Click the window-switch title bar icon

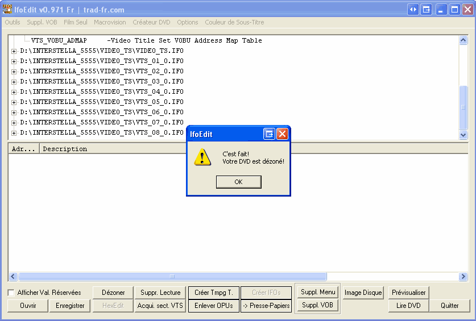click(x=427, y=10)
